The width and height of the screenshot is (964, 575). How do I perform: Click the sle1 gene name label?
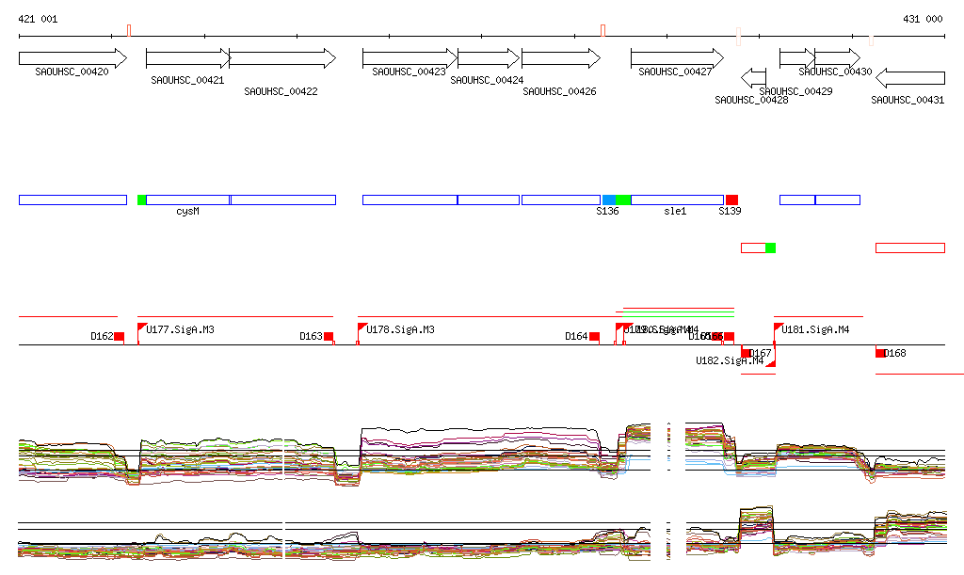tap(675, 212)
